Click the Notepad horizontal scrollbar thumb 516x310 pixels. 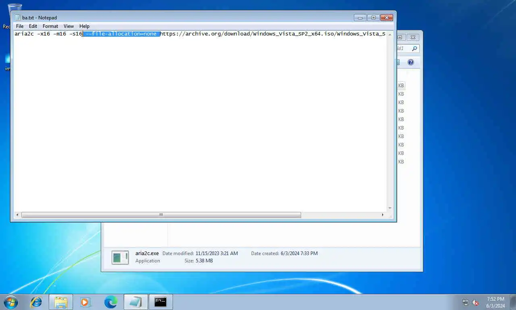[161, 215]
